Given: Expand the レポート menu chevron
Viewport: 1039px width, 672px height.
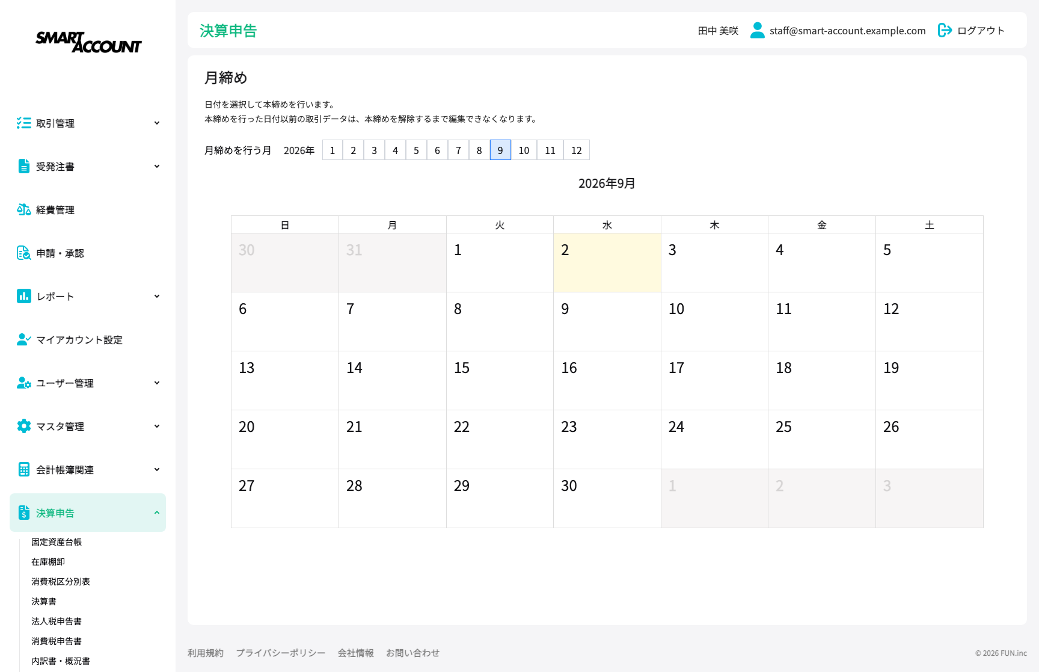Looking at the screenshot, I should (x=157, y=297).
